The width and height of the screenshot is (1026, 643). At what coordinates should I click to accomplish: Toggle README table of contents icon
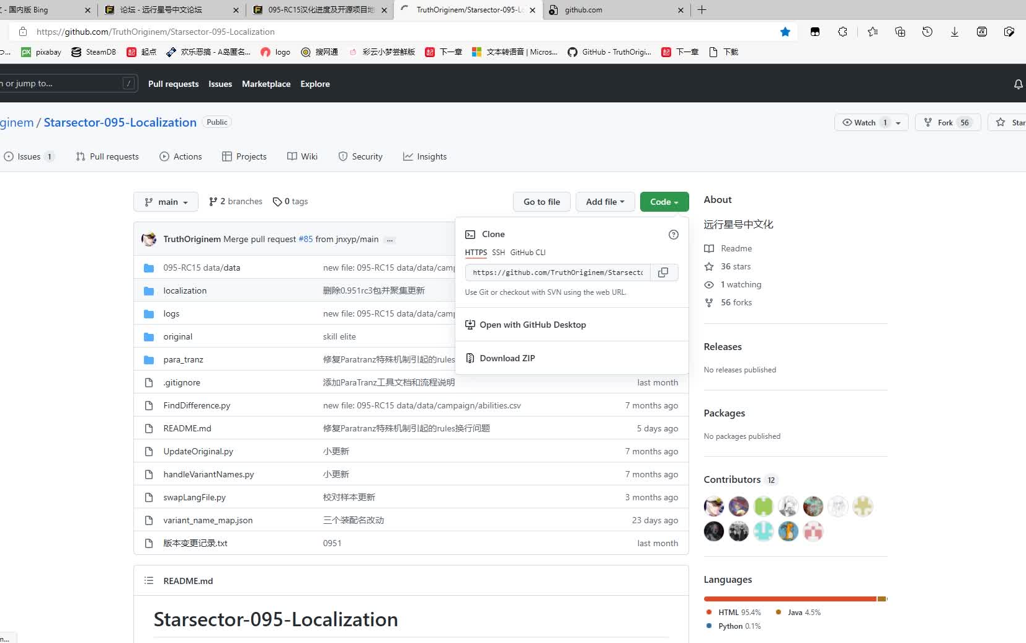pyautogui.click(x=149, y=581)
